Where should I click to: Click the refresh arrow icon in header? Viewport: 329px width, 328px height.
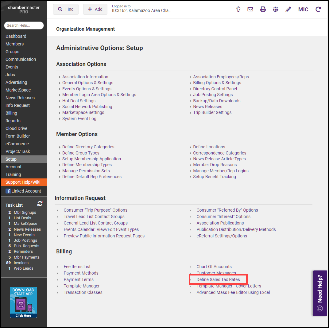[318, 9]
